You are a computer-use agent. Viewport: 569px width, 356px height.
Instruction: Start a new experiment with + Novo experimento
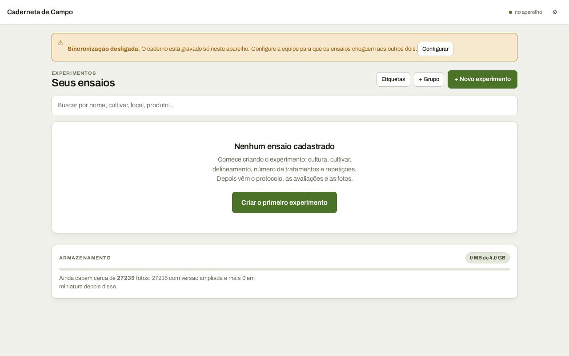(482, 79)
